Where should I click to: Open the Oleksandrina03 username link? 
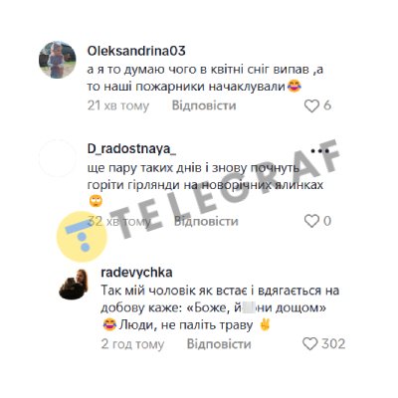[136, 51]
